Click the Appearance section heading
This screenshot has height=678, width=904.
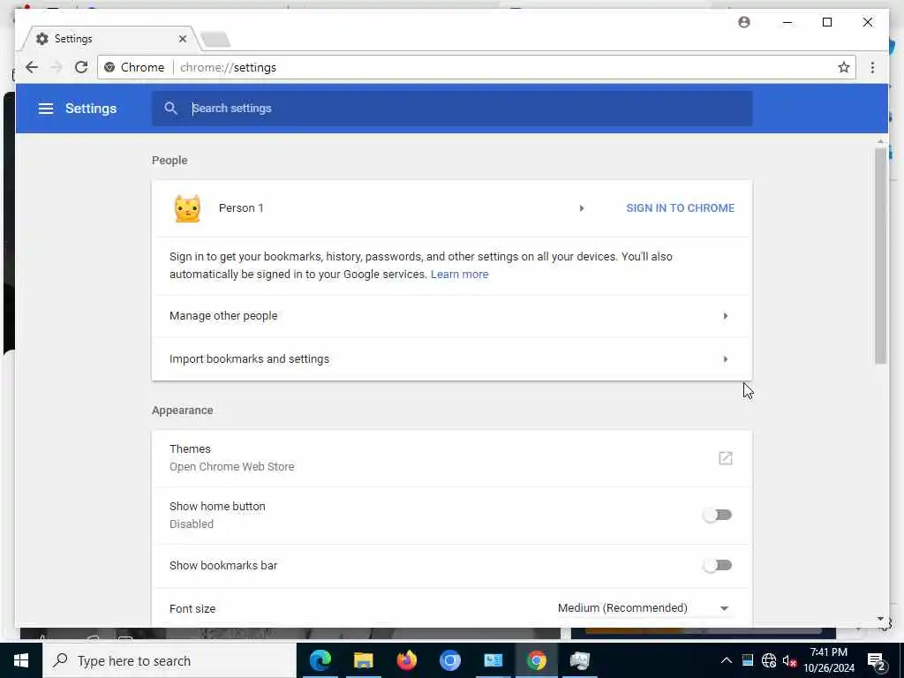click(183, 411)
